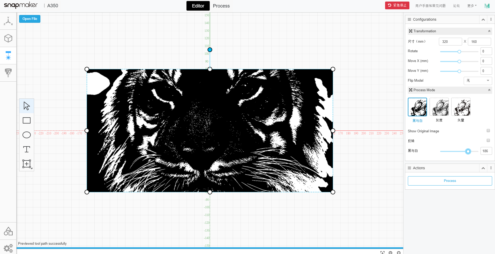Adjust the Move X slider
Screen dimensions: 495x254
459,61
